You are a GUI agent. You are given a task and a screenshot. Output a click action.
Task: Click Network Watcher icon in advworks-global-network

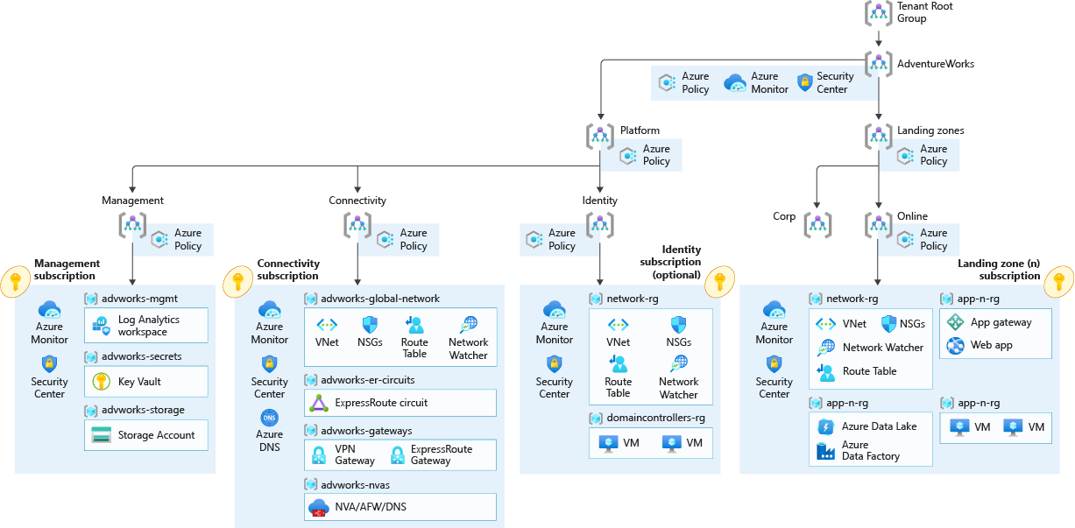pyautogui.click(x=469, y=325)
